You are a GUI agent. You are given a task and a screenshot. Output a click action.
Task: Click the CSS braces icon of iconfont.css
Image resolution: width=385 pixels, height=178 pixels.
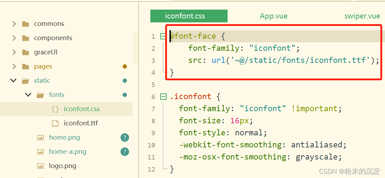(x=55, y=109)
